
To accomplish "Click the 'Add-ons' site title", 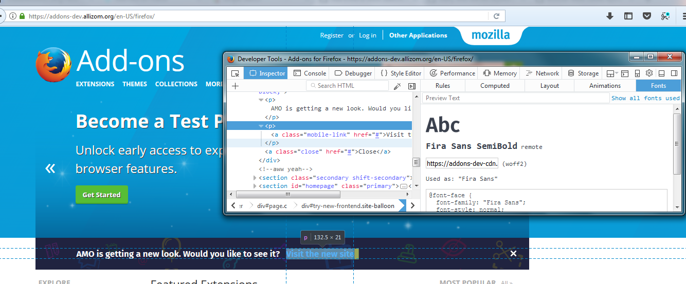I will point(131,61).
